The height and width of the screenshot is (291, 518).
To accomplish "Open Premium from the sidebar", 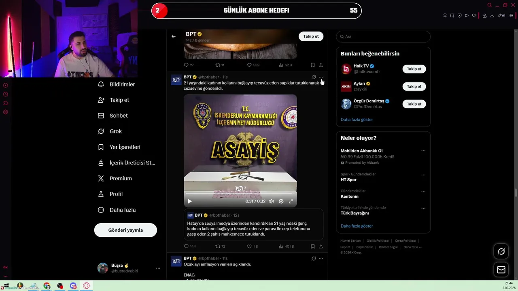I will [115, 178].
